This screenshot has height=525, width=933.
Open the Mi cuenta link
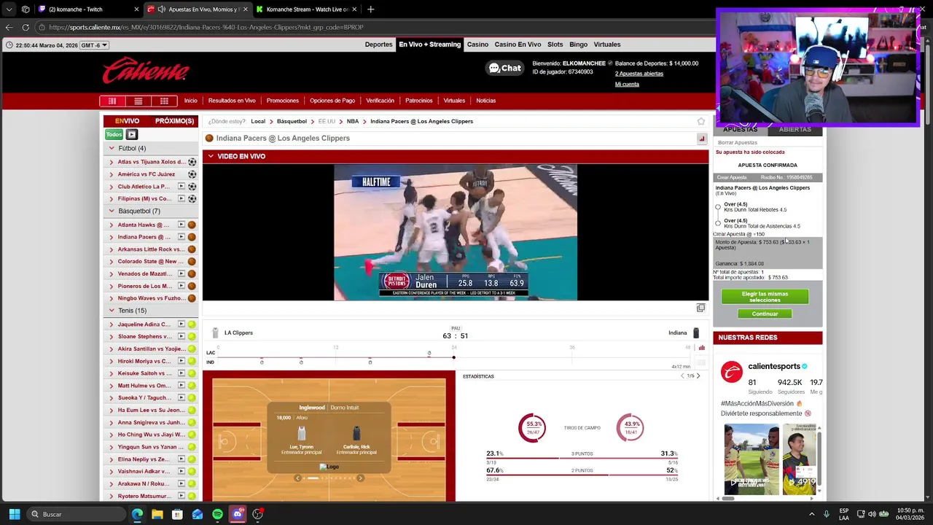click(627, 84)
